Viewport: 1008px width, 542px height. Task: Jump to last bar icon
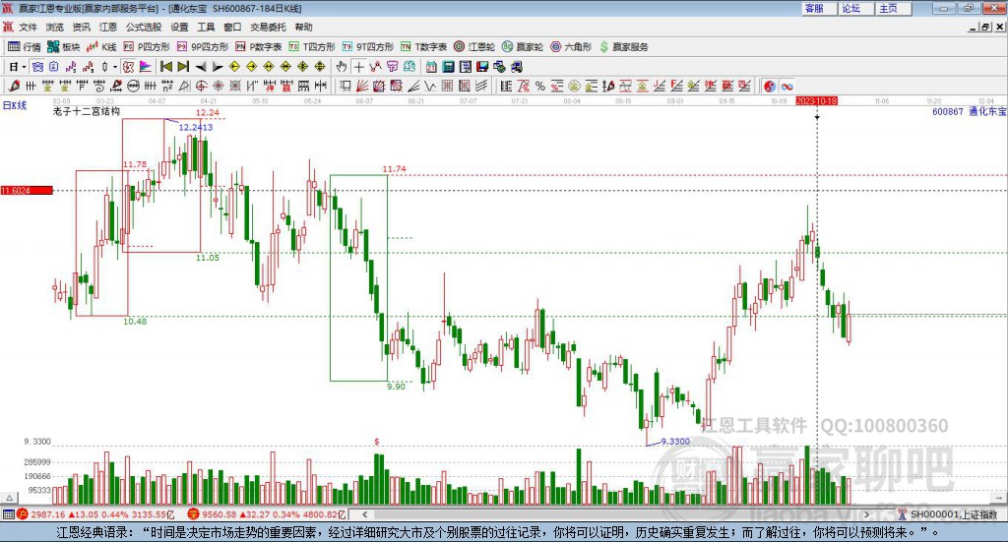pyautogui.click(x=183, y=66)
